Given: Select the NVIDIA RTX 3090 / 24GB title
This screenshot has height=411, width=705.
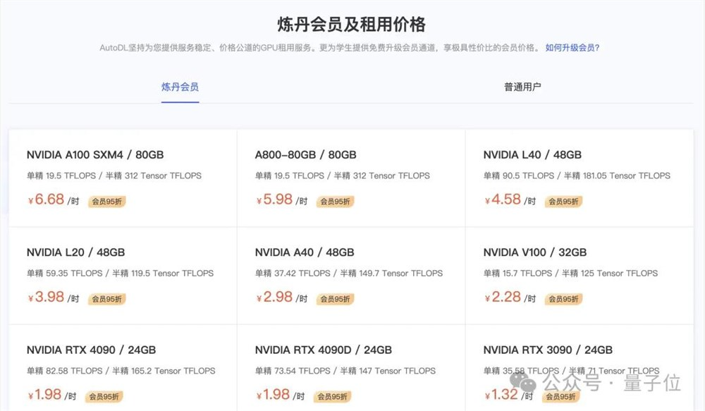Looking at the screenshot, I should click(548, 350).
